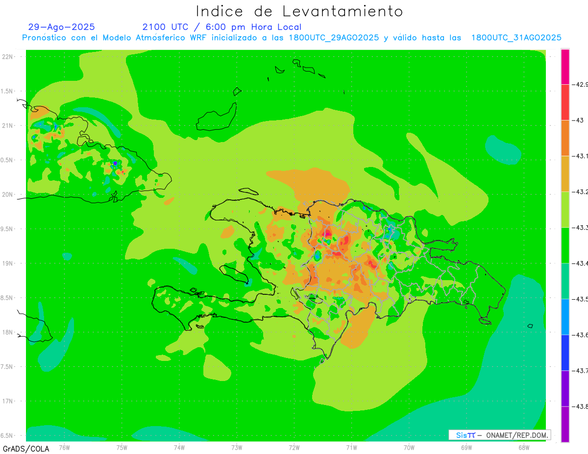Click the '76W' longitude label
The width and height of the screenshot is (588, 454).
pyautogui.click(x=64, y=447)
